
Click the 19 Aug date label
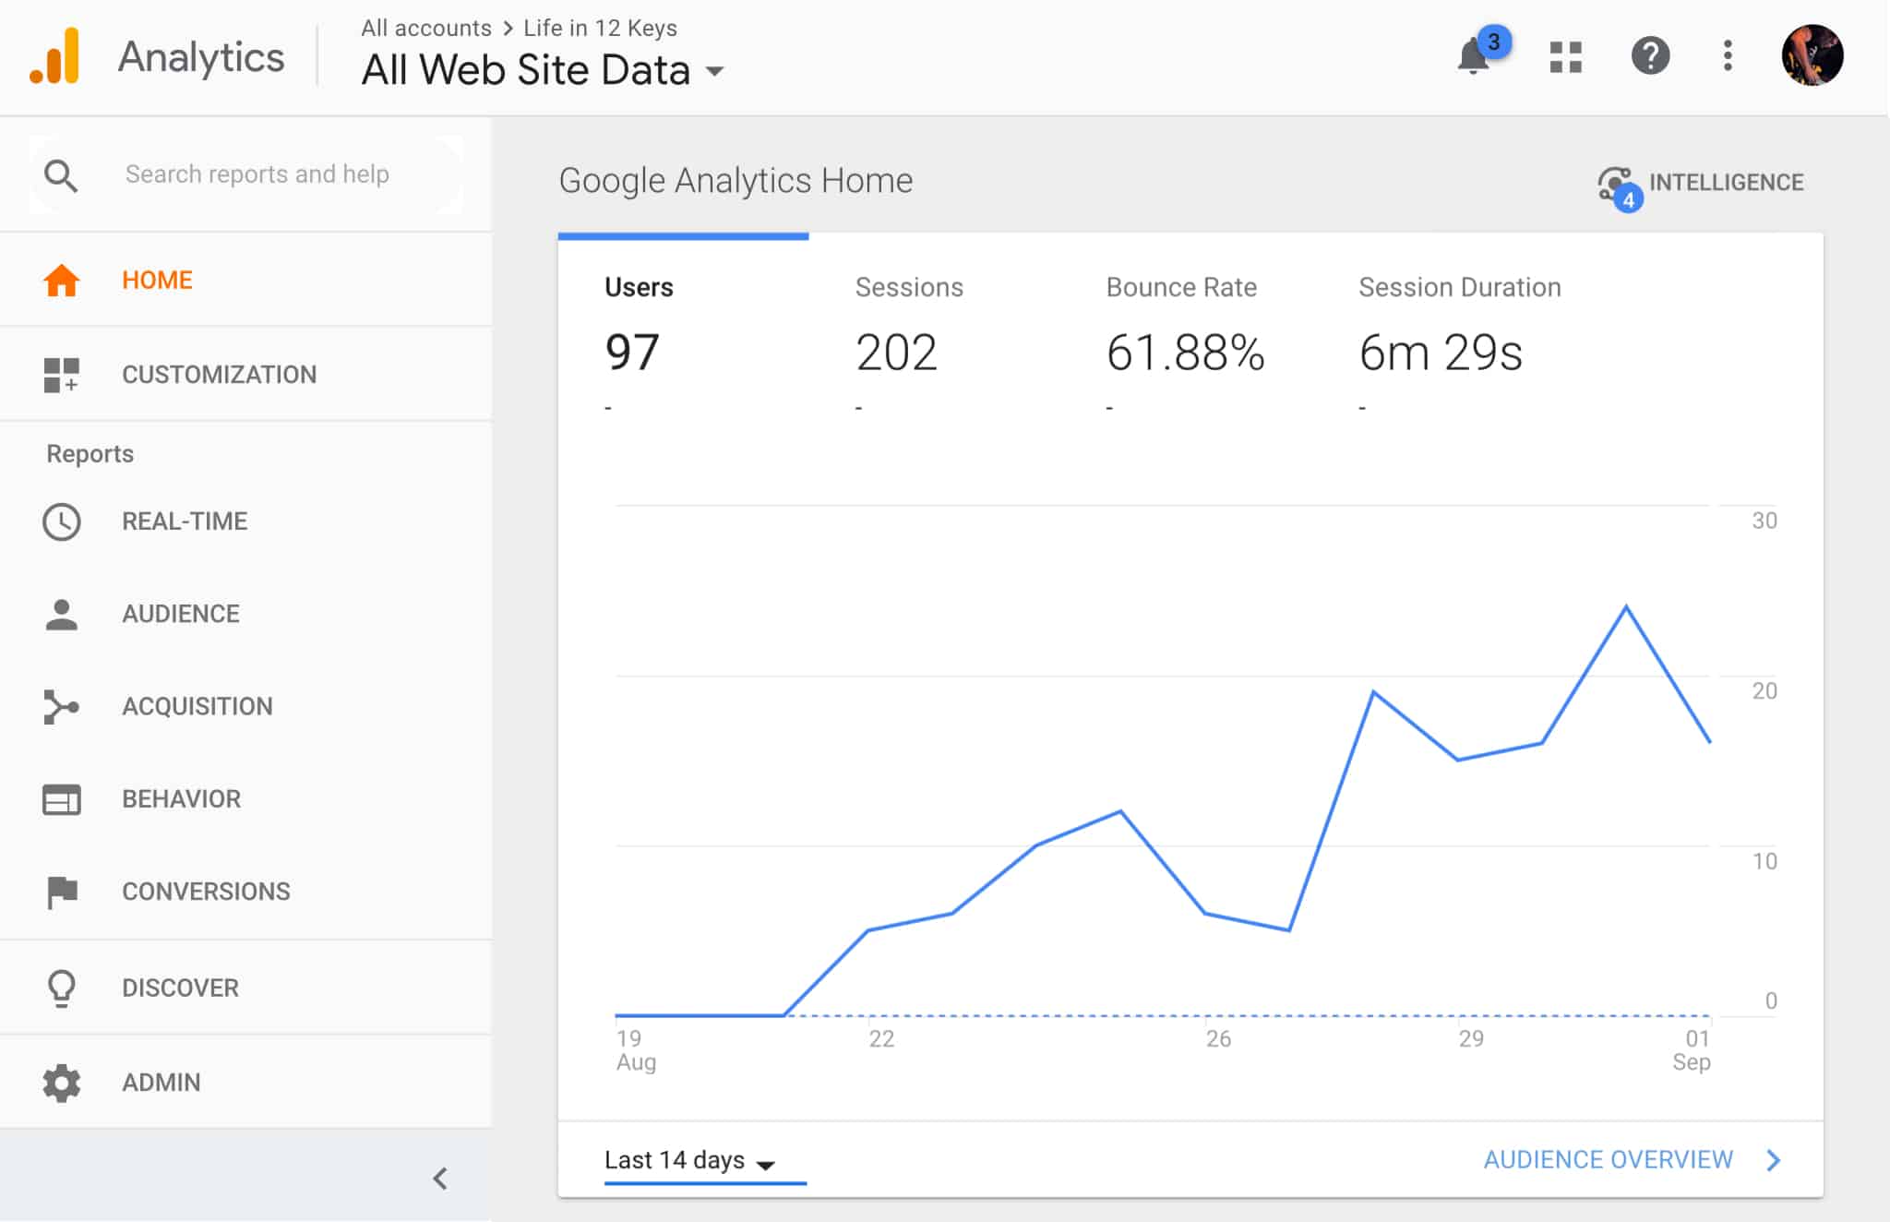[x=636, y=1050]
